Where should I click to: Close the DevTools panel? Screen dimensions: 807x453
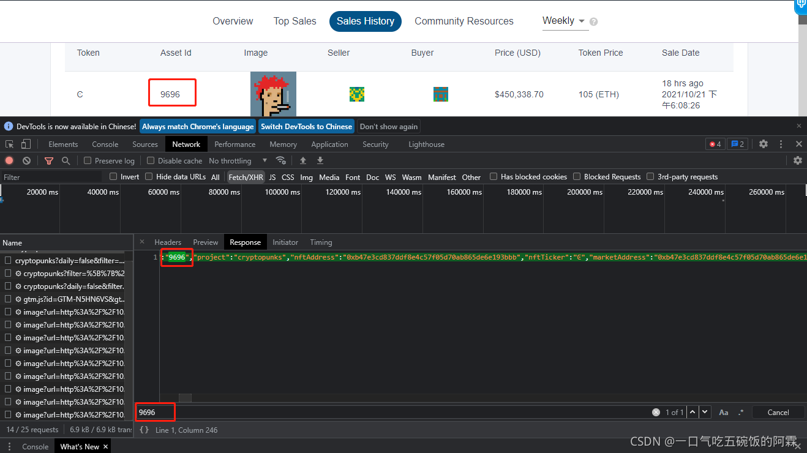click(x=798, y=144)
